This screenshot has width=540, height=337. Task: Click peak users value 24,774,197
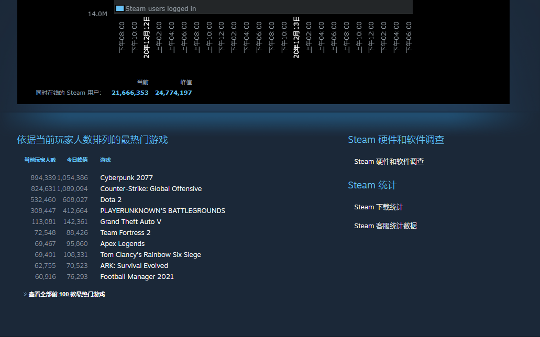tap(173, 93)
